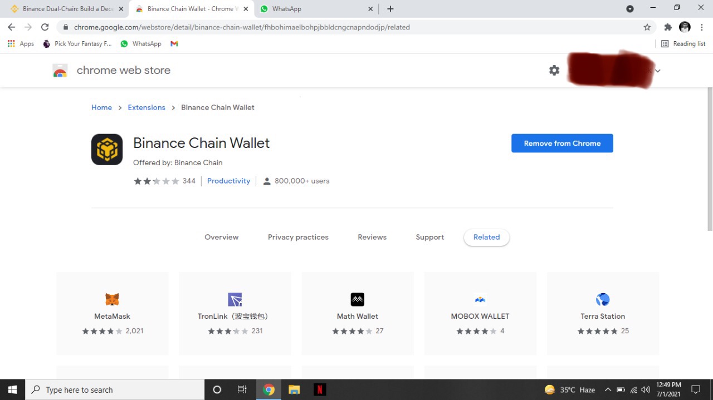Open the Terra Station globe icon
713x400 pixels.
(x=603, y=299)
